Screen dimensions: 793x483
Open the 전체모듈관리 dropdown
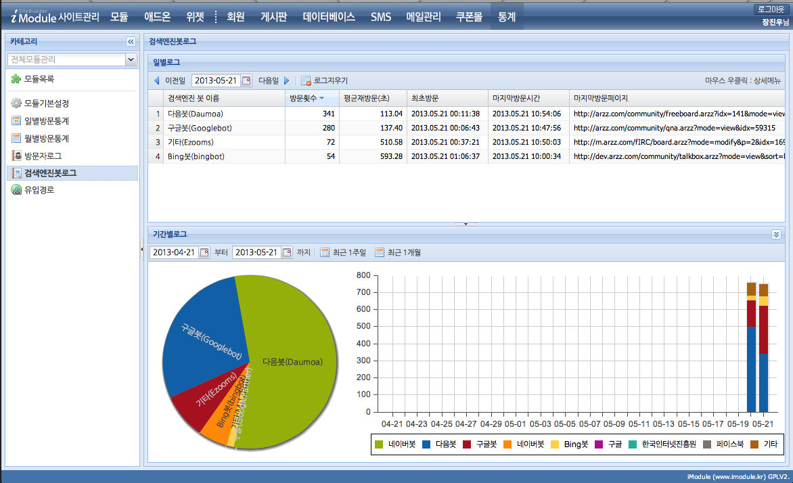point(131,60)
